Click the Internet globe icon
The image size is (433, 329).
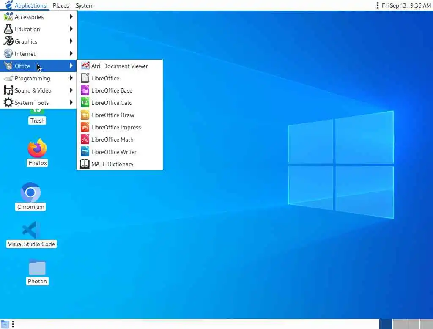[8, 54]
